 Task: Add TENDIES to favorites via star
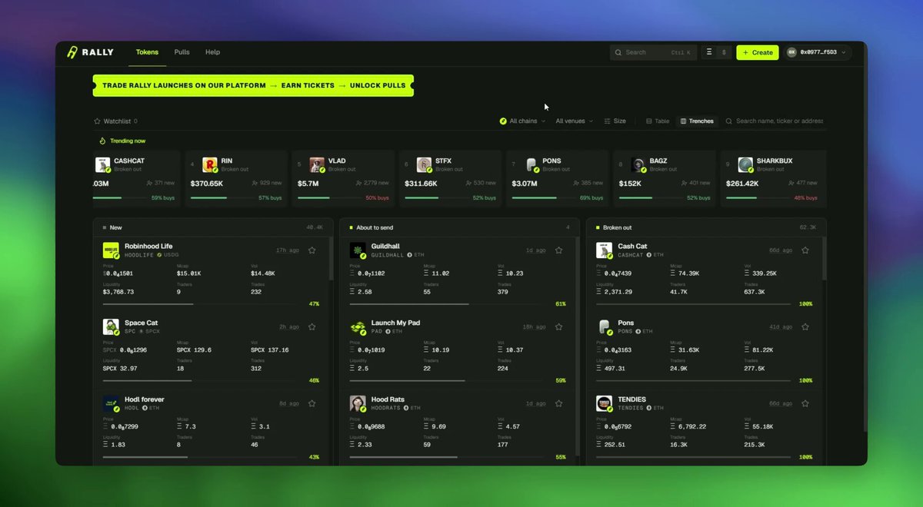[805, 404]
